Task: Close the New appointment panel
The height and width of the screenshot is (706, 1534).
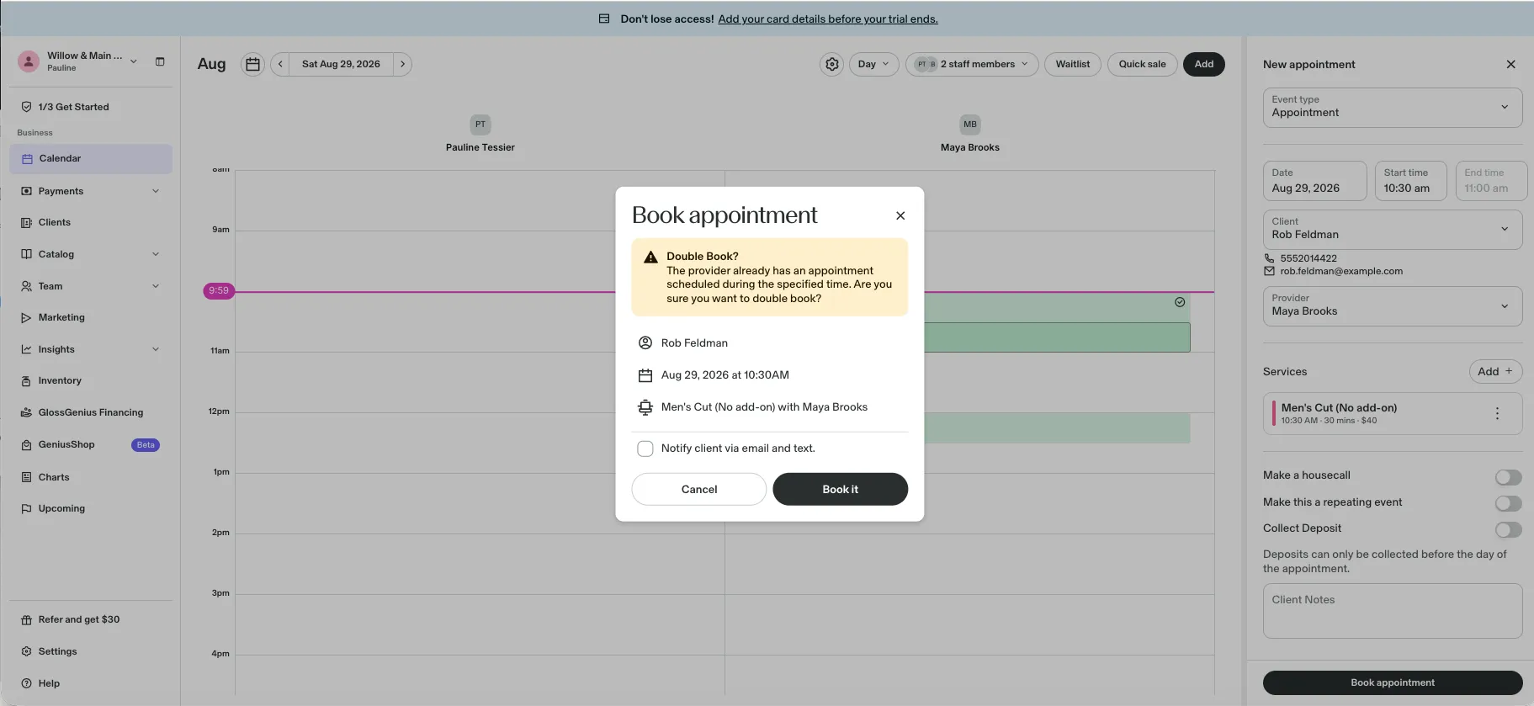Action: (1510, 64)
